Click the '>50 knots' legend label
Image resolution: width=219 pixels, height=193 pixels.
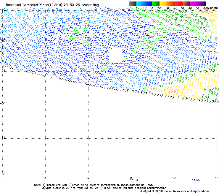point(211,8)
